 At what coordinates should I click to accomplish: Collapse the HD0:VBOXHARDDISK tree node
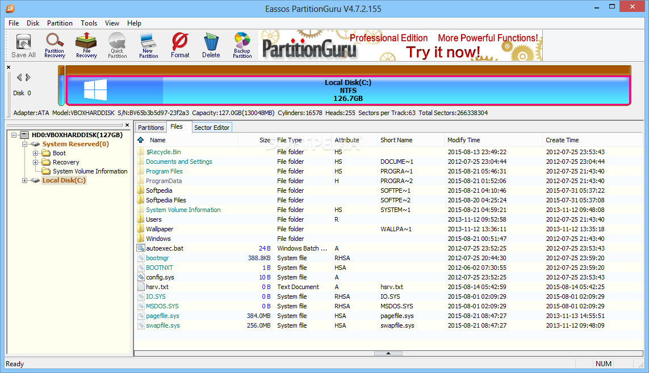[14, 135]
